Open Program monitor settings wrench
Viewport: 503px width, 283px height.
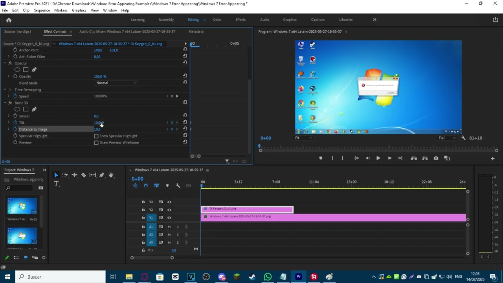[x=463, y=138]
